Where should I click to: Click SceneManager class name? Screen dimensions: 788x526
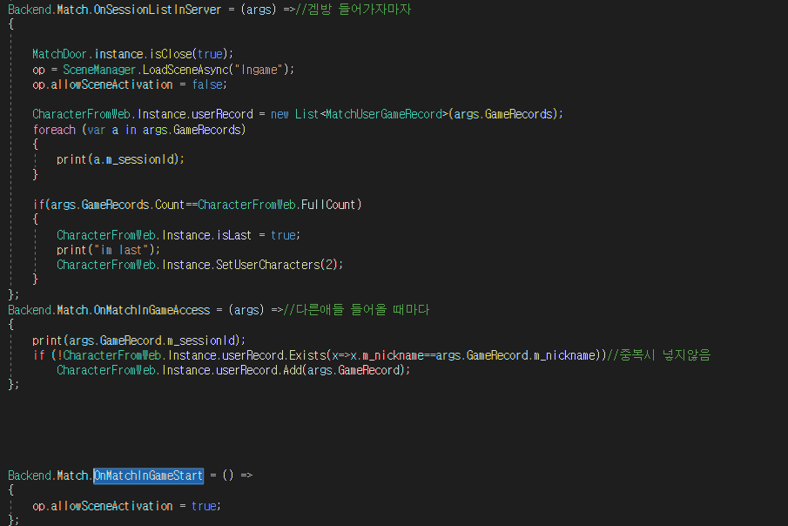click(x=99, y=70)
